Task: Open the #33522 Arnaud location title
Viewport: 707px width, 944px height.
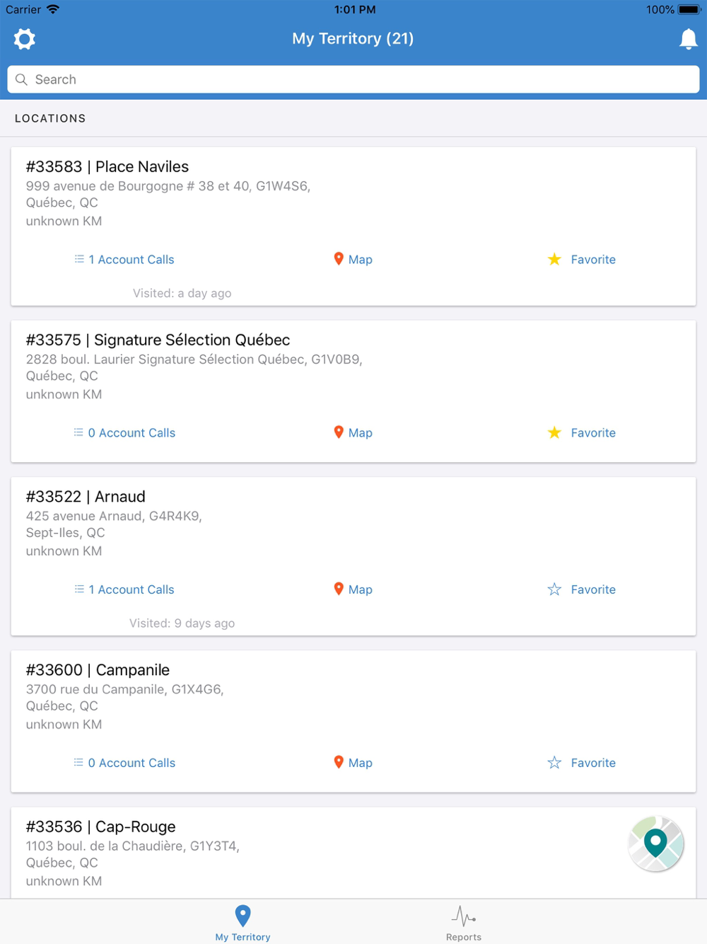Action: pyautogui.click(x=86, y=497)
